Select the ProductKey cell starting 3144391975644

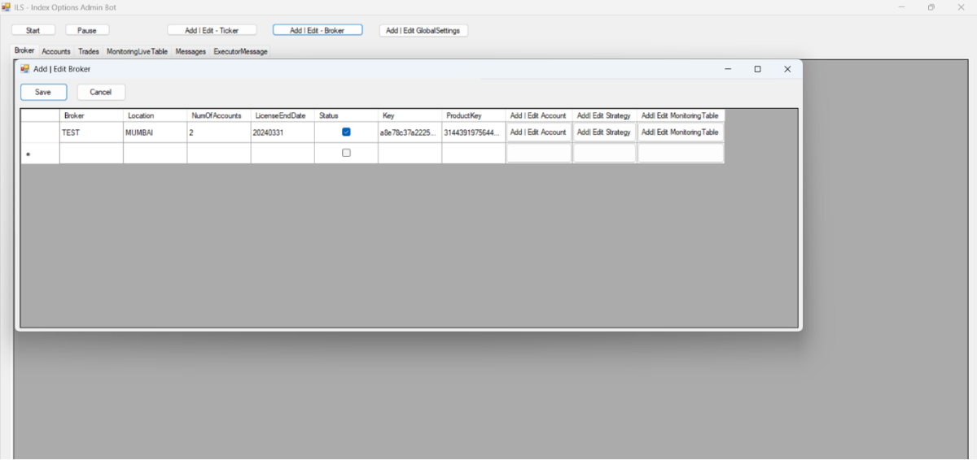click(473, 132)
